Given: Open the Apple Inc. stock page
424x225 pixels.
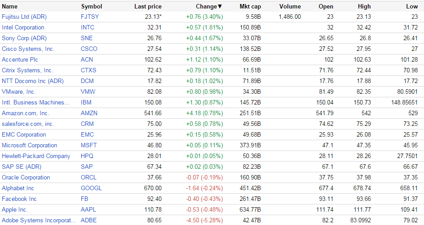Looking at the screenshot, I should [x=15, y=209].
